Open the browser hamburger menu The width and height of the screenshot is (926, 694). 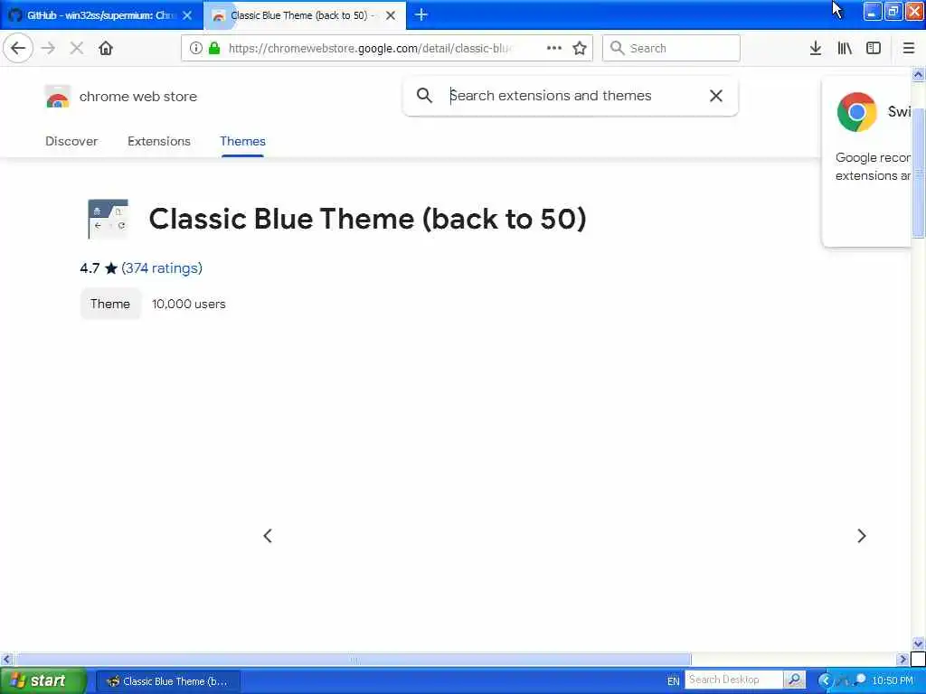[x=908, y=48]
